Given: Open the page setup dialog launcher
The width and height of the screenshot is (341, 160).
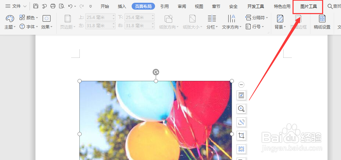Looking at the screenshot, I should pyautogui.click(x=268, y=33).
